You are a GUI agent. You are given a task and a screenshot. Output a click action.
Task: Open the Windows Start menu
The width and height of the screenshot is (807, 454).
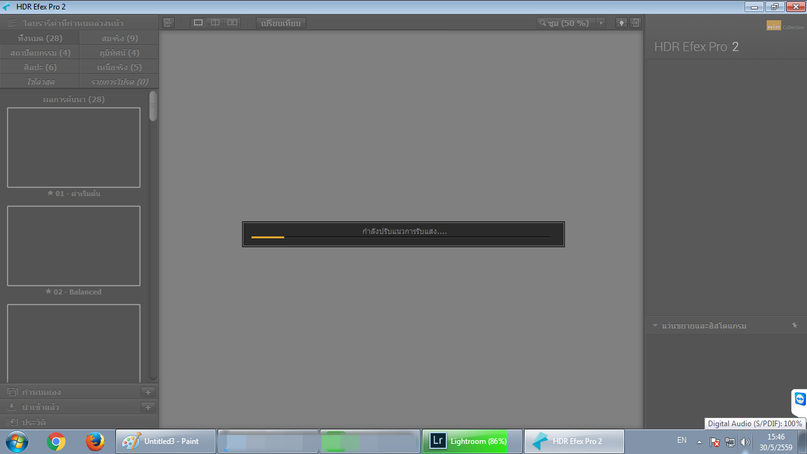click(x=16, y=441)
